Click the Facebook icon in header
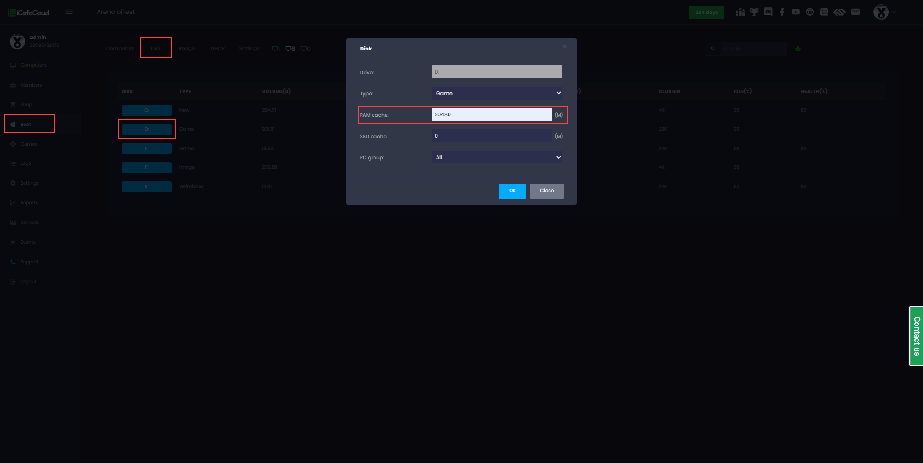The height and width of the screenshot is (463, 923). pyautogui.click(x=782, y=12)
